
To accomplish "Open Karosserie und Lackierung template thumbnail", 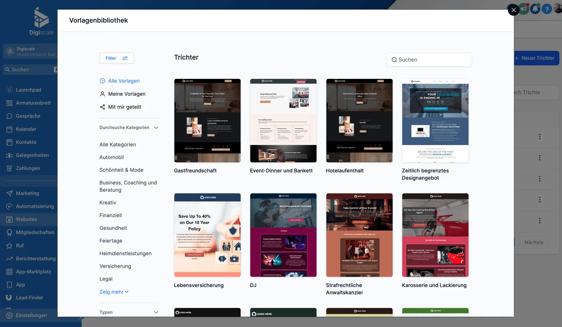I will tap(435, 235).
